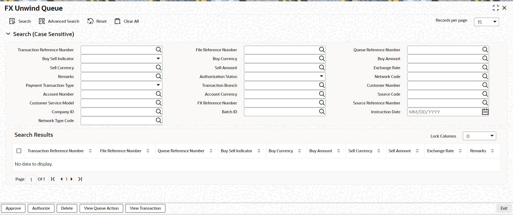Open Batch ID lookup icon
Viewport: 513px width, 215px height.
[x=322, y=112]
